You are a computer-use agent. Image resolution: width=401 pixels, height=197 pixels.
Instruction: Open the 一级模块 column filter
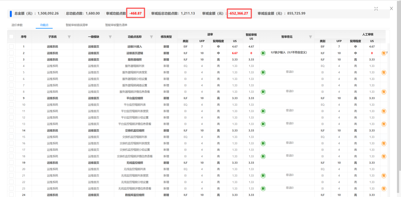tap(110, 37)
